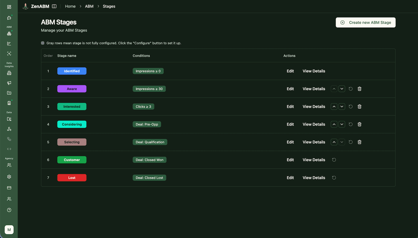This screenshot has width=418, height=238.
Task: Move the Selecting stage up with chevron
Action: [334, 142]
